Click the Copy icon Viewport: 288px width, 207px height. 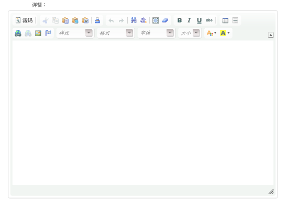[56, 20]
